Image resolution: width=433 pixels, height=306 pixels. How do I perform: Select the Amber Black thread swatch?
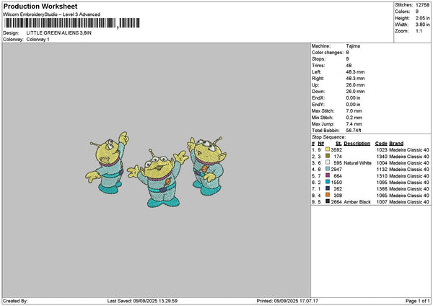[x=328, y=201]
